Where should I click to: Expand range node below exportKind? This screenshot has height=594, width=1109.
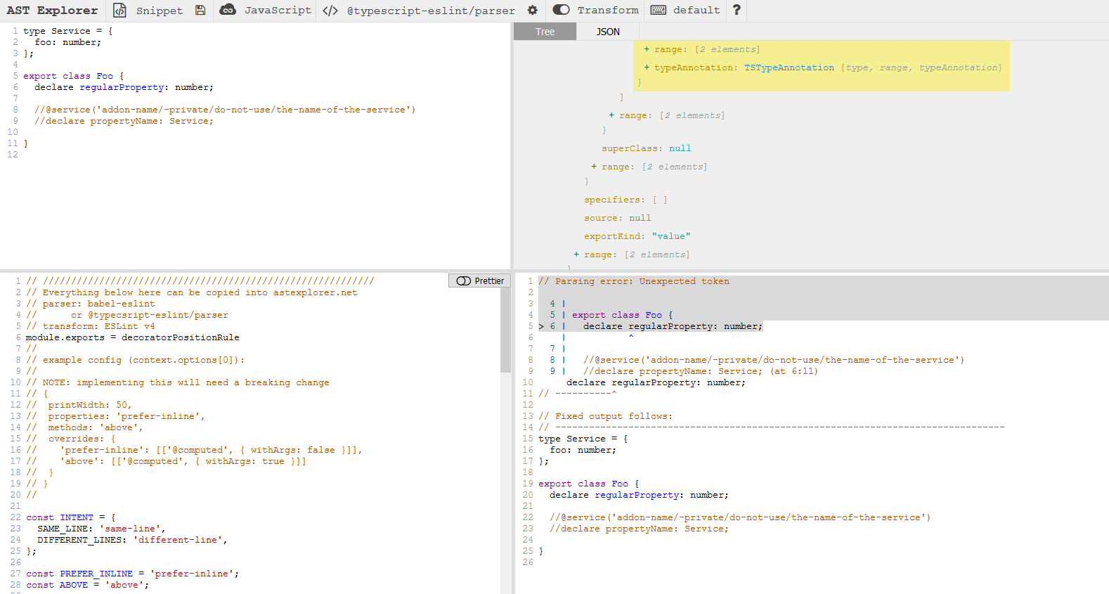click(x=576, y=254)
